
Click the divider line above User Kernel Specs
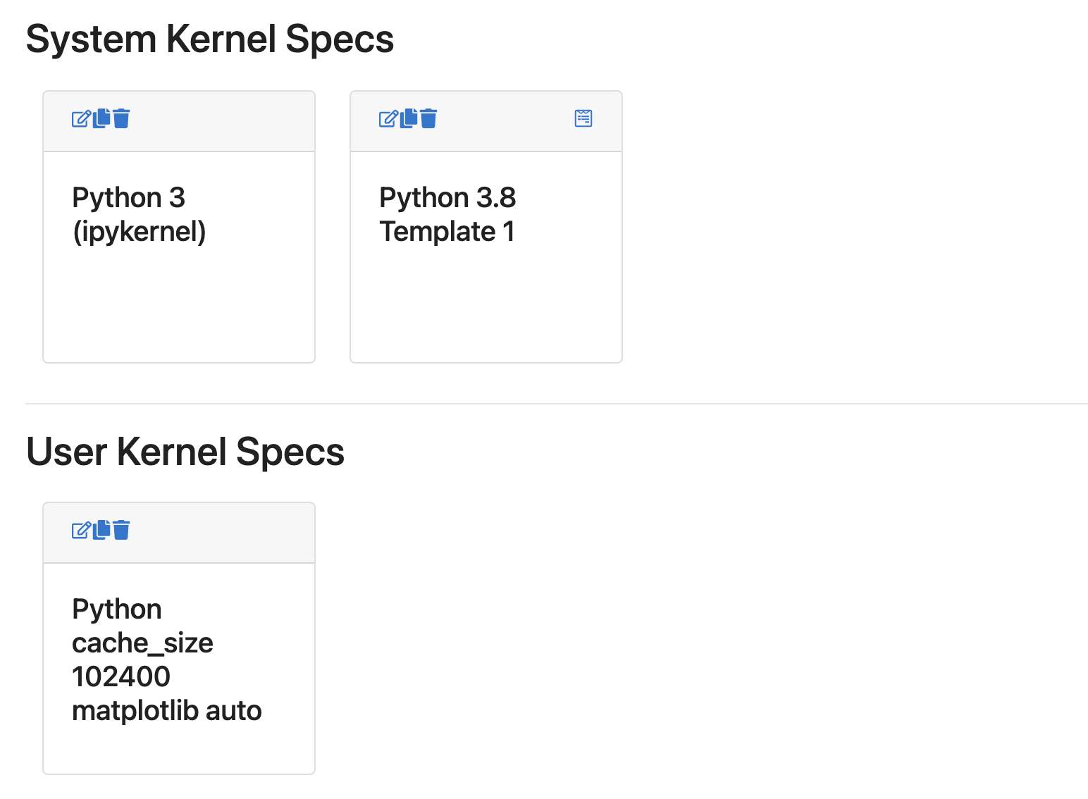click(x=557, y=404)
